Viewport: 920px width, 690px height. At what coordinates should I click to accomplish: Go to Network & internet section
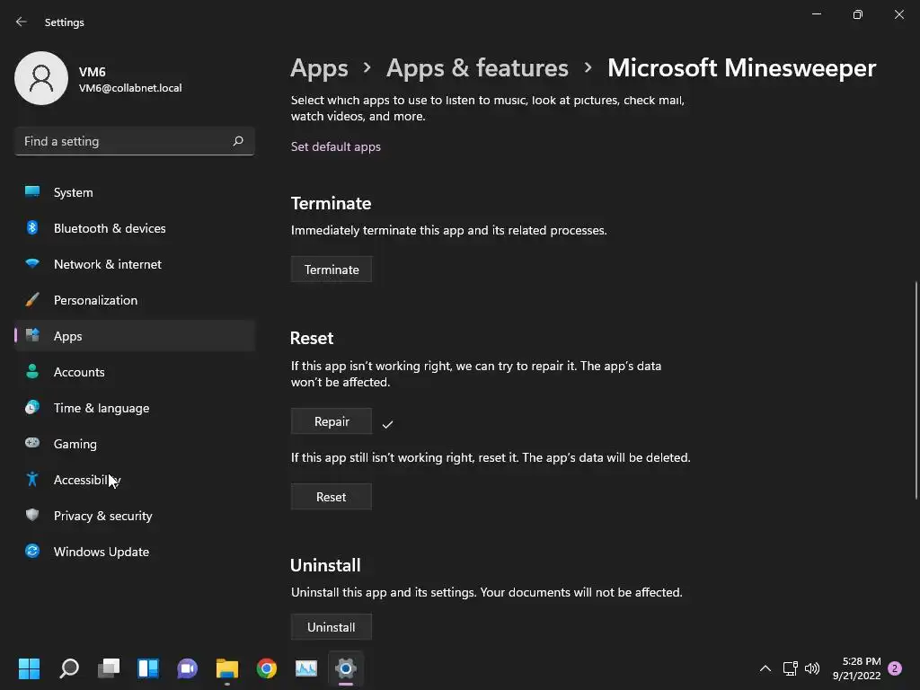click(x=108, y=264)
